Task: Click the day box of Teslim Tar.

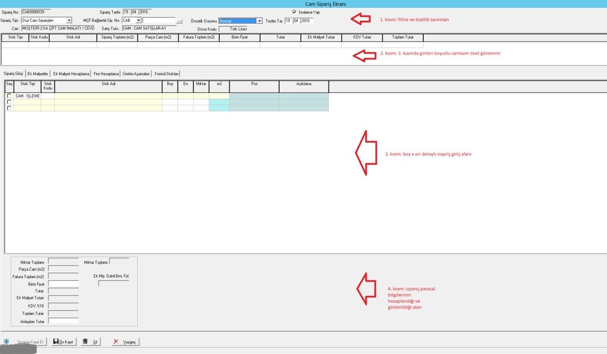Action: 288,21
